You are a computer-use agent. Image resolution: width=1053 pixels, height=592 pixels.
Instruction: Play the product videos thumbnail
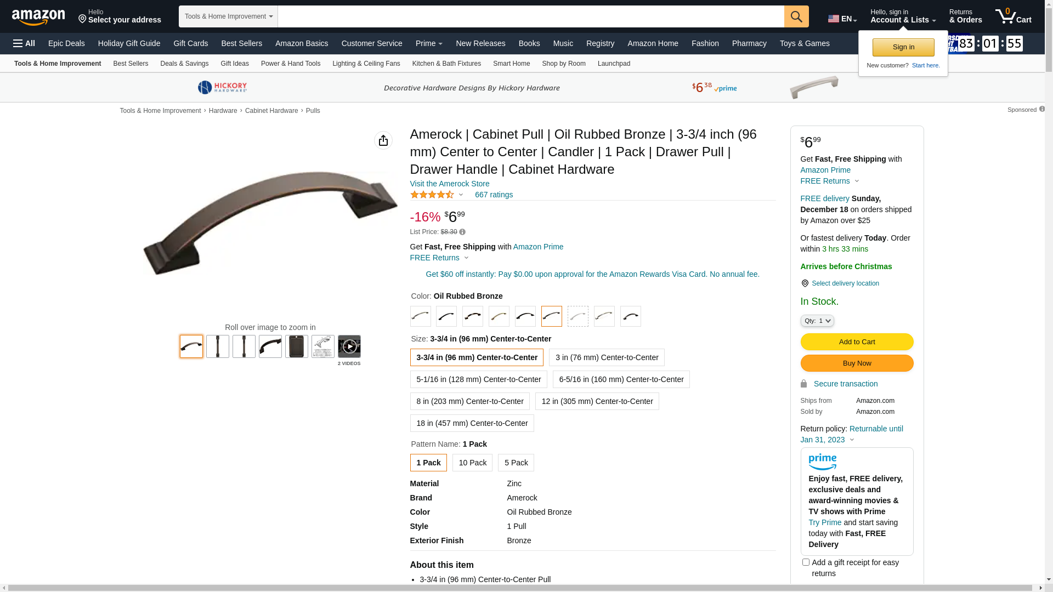coord(349,346)
